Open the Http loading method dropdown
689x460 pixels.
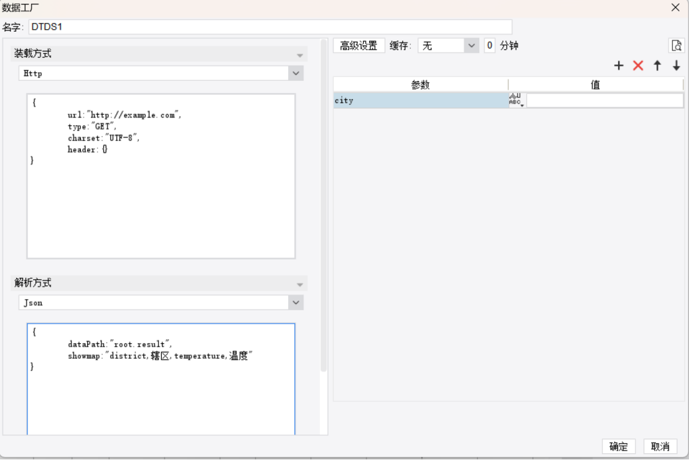(296, 73)
